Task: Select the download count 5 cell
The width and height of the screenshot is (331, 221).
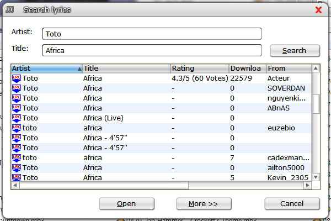Action: 232,178
